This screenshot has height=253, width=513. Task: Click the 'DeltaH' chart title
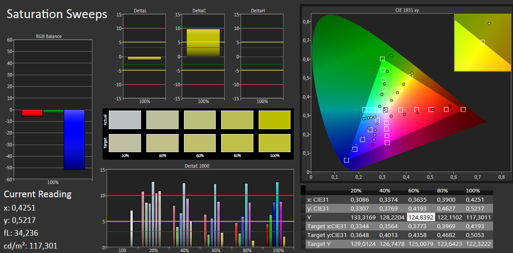258,11
